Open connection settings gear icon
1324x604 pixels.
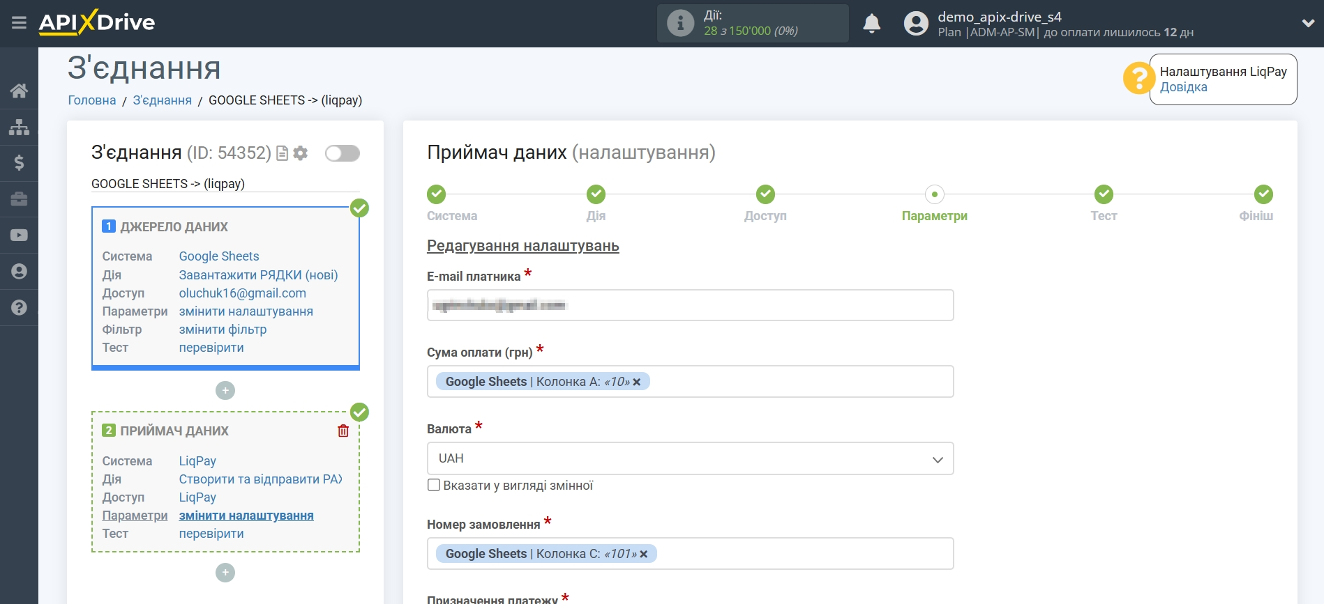301,153
